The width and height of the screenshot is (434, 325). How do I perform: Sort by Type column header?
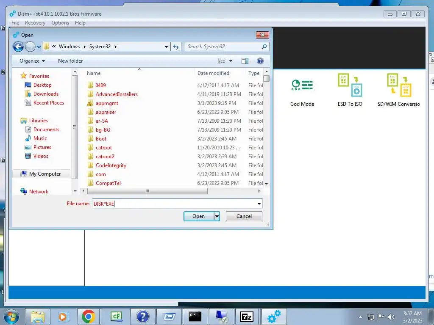coord(254,73)
